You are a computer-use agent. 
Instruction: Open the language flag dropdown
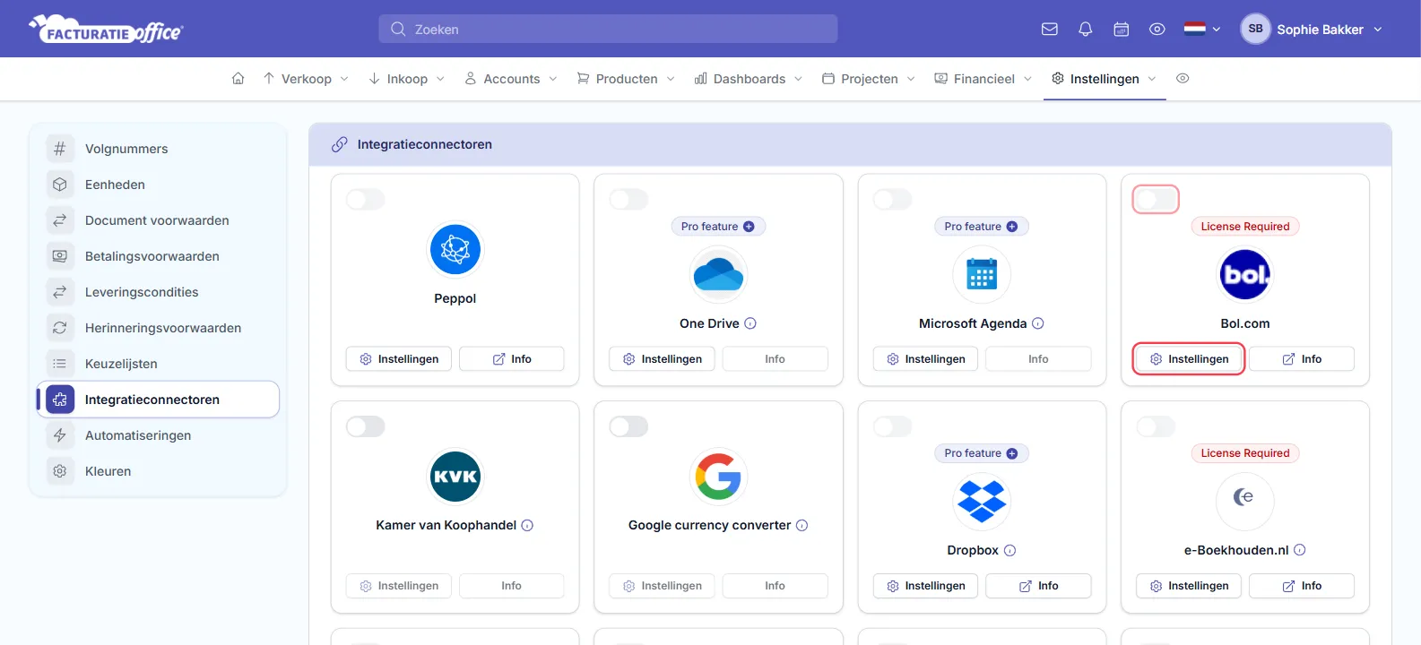point(1202,29)
